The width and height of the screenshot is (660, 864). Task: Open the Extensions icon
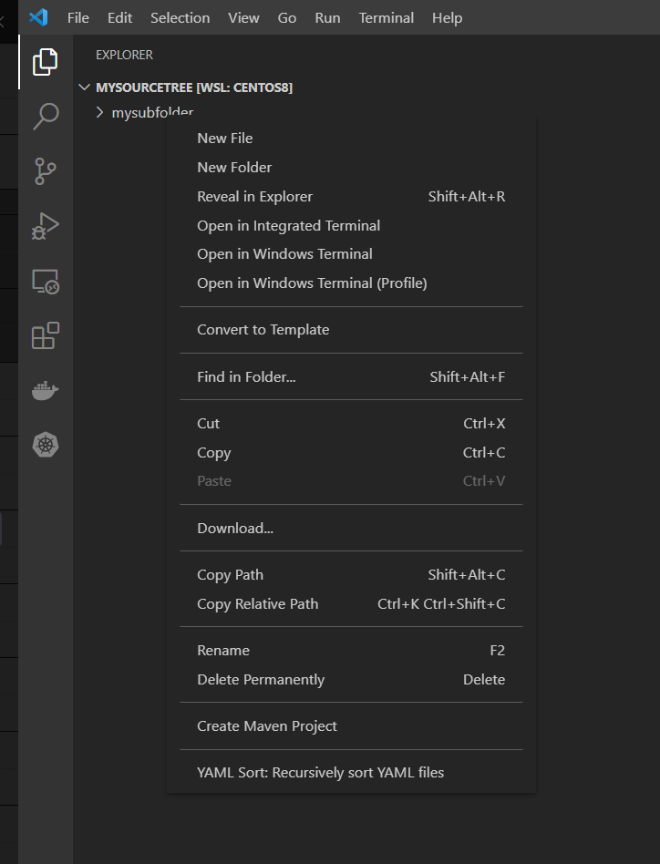(x=45, y=335)
